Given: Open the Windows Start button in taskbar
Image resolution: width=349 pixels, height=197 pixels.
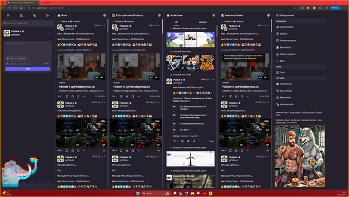Looking at the screenshot, I should (138, 193).
